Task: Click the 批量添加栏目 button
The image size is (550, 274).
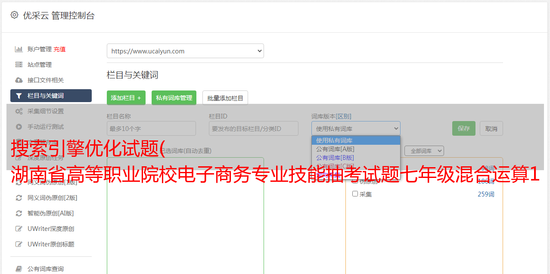Action: click(225, 98)
